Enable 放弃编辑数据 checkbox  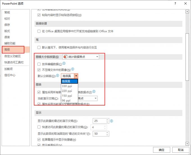[x=39, y=64]
